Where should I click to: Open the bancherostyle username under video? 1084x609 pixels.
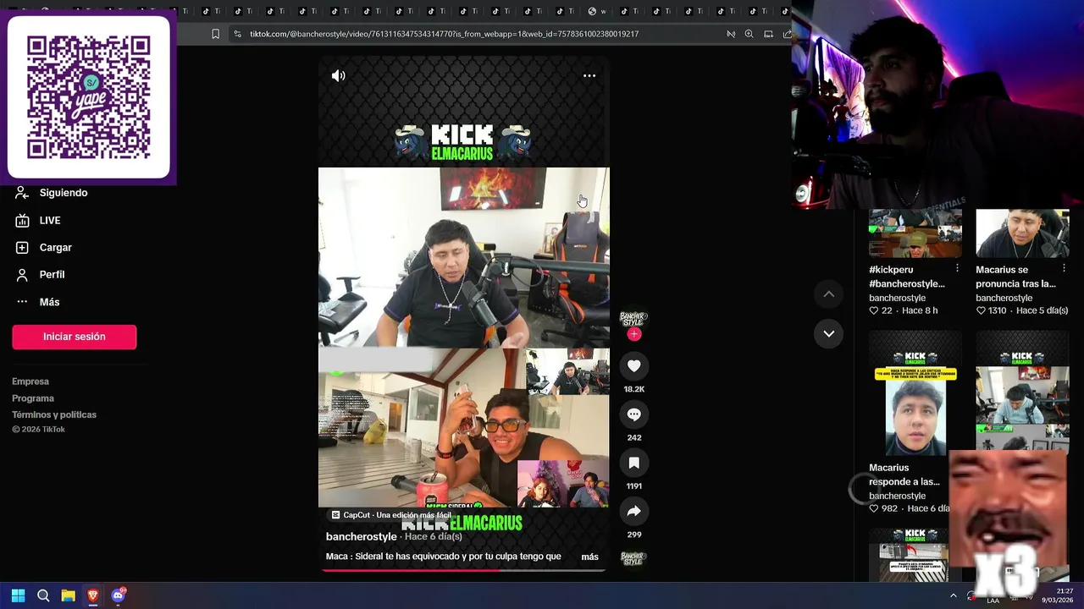pyautogui.click(x=361, y=537)
